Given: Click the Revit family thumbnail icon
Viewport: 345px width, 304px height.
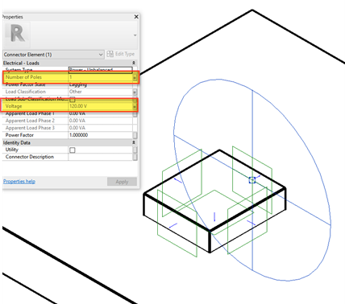Looking at the screenshot, I should (x=17, y=35).
